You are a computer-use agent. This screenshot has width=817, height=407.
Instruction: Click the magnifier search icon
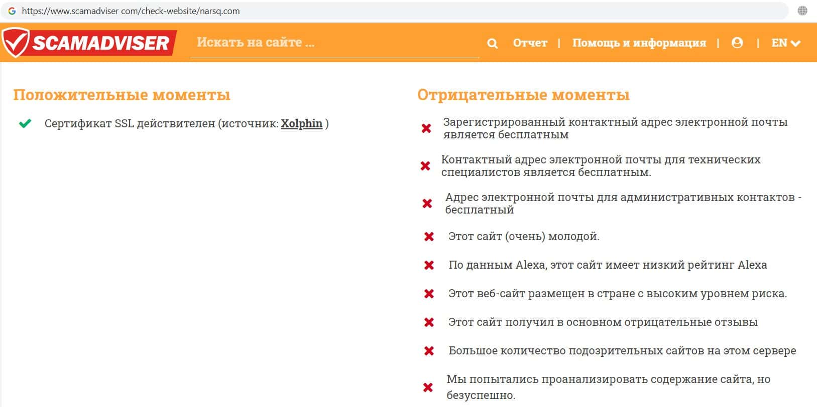click(x=493, y=44)
